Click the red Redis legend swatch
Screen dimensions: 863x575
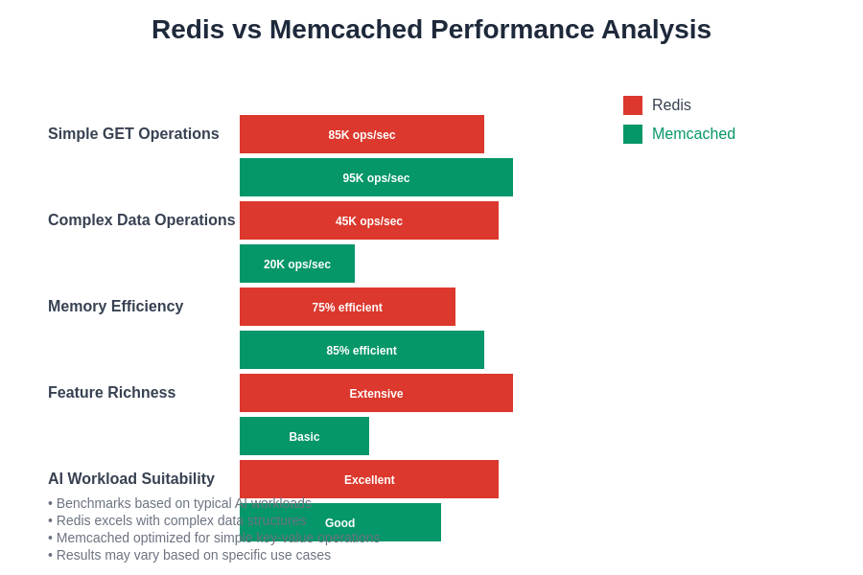[633, 105]
